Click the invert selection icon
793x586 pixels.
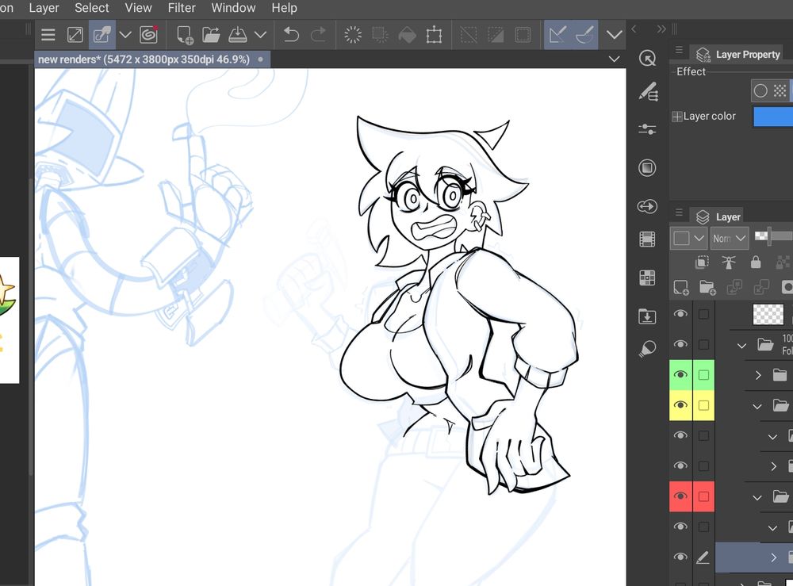point(495,35)
